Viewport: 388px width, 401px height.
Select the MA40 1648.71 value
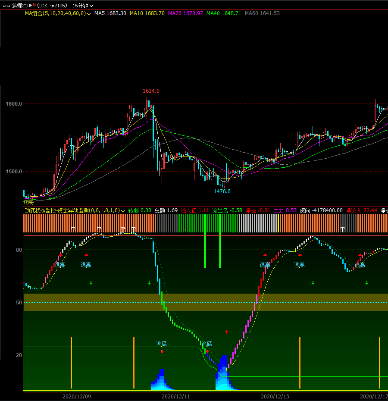pyautogui.click(x=224, y=13)
